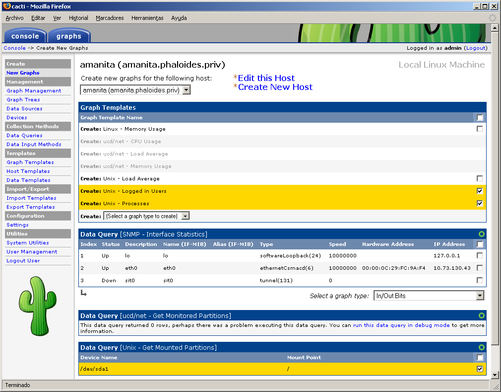The height and width of the screenshot is (392, 501).
Task: Open 'run this data query in debug mode'
Action: (x=401, y=325)
